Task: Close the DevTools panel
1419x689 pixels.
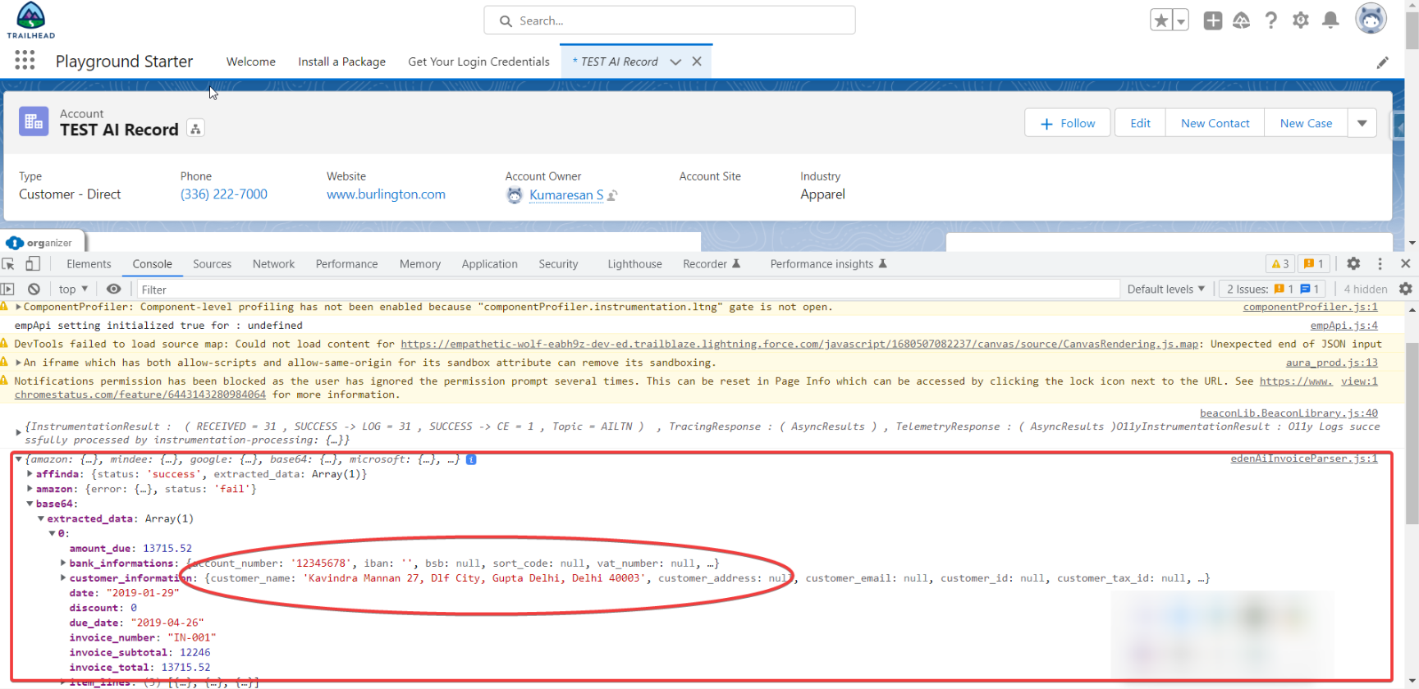Action: coord(1405,264)
